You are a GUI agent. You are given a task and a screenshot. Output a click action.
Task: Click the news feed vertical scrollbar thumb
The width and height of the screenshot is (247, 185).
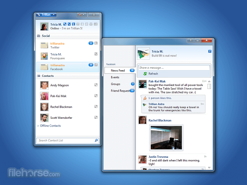(x=209, y=86)
